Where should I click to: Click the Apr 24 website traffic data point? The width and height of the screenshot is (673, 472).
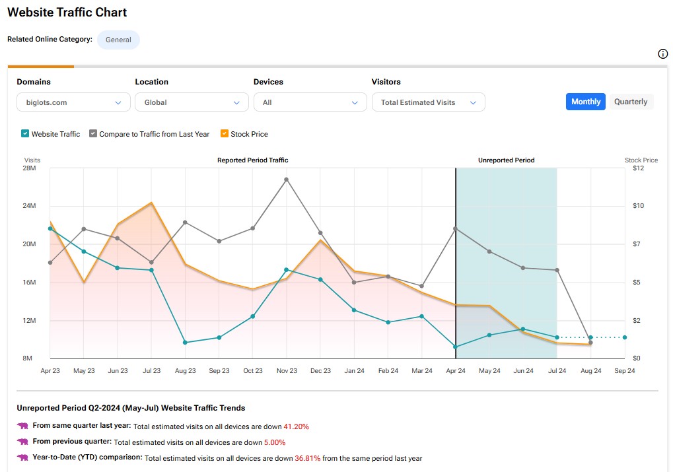tap(456, 347)
